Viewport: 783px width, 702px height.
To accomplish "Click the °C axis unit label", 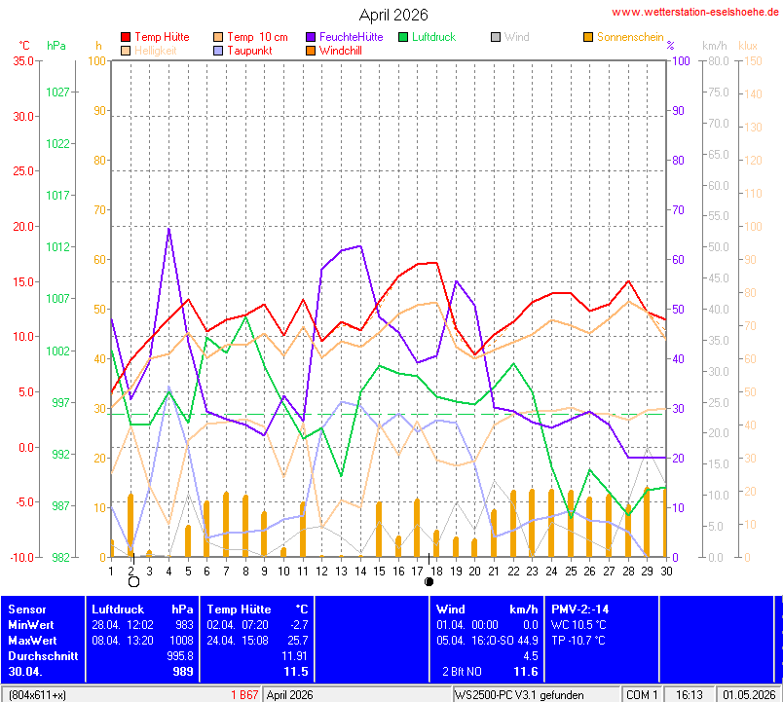I will (24, 46).
